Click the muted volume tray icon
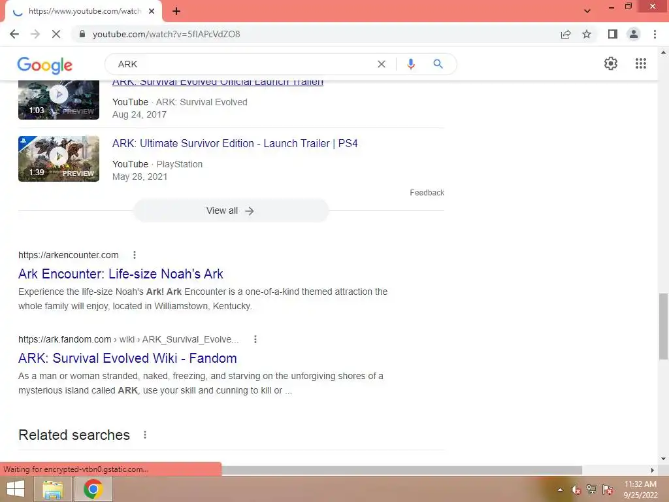 pos(576,490)
